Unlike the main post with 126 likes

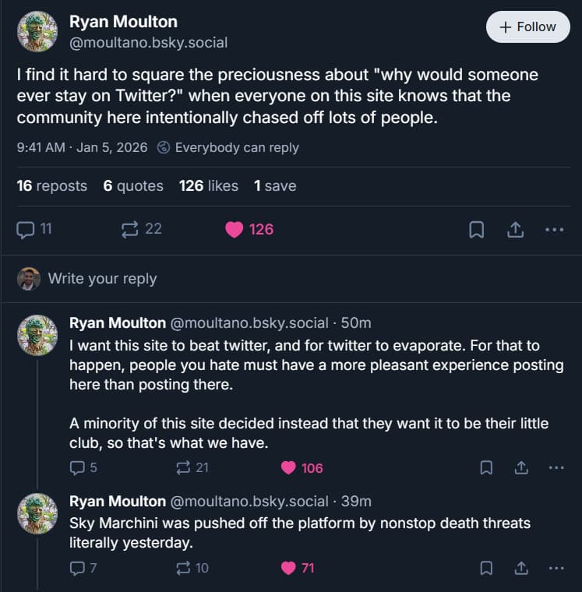click(235, 230)
